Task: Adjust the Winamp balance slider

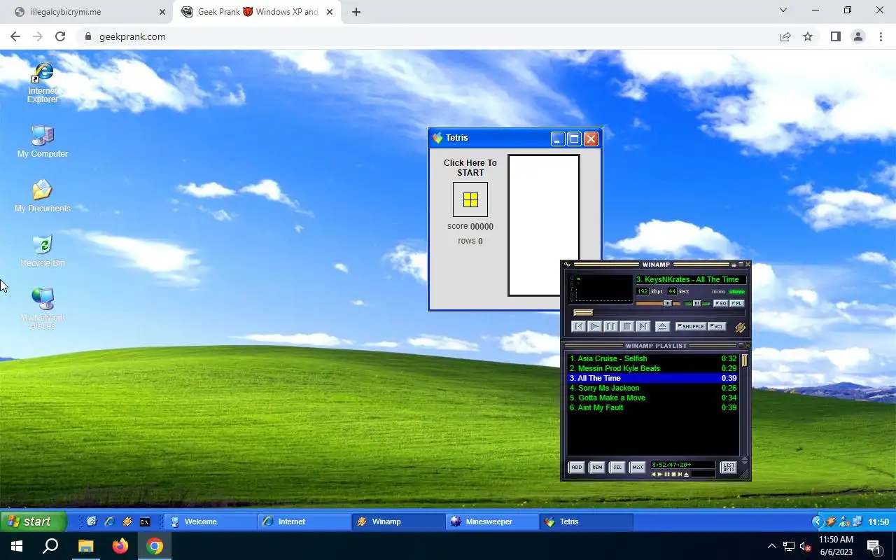Action: (x=697, y=303)
